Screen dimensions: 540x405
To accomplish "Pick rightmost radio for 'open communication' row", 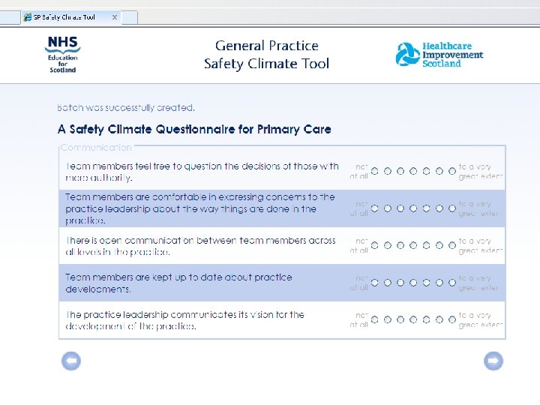I will [452, 245].
